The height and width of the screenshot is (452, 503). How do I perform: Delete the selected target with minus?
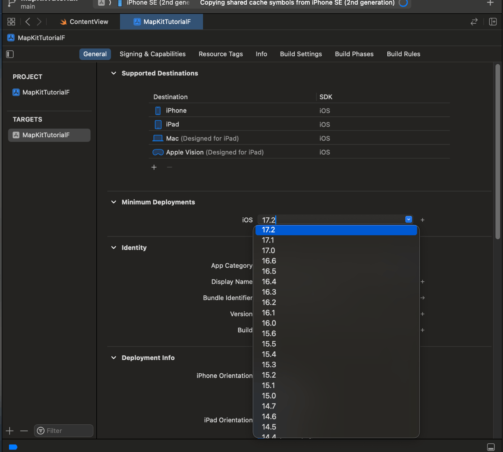point(24,431)
